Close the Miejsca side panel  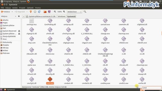tap(19, 16)
